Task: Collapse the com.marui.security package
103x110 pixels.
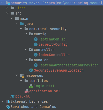Action: tap(21, 29)
